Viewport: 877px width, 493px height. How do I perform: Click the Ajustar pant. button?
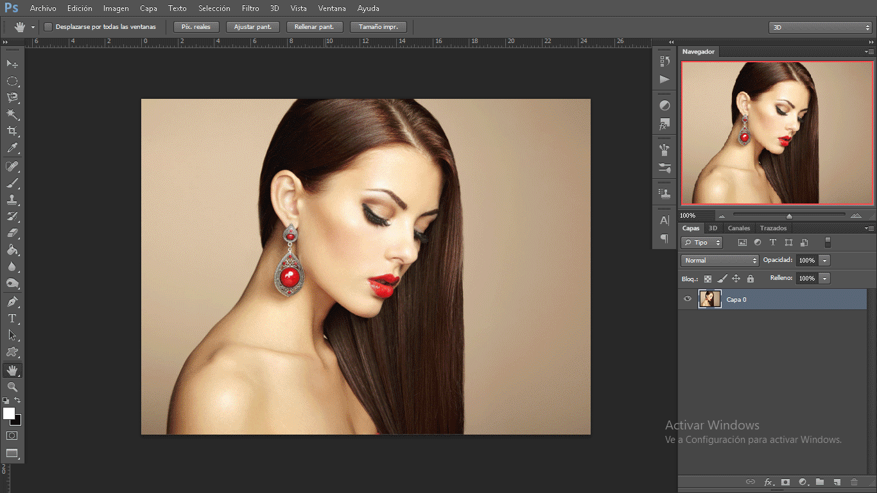tap(253, 27)
